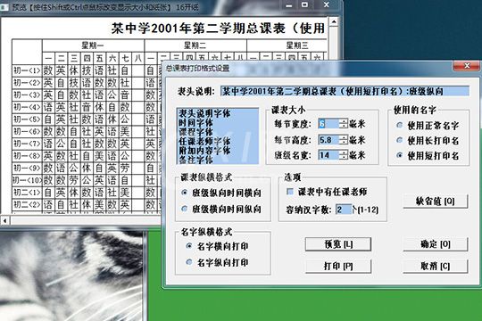This screenshot has width=482, height=321.
Task: Click preview window scroll-left arrow
Action: tap(5, 220)
